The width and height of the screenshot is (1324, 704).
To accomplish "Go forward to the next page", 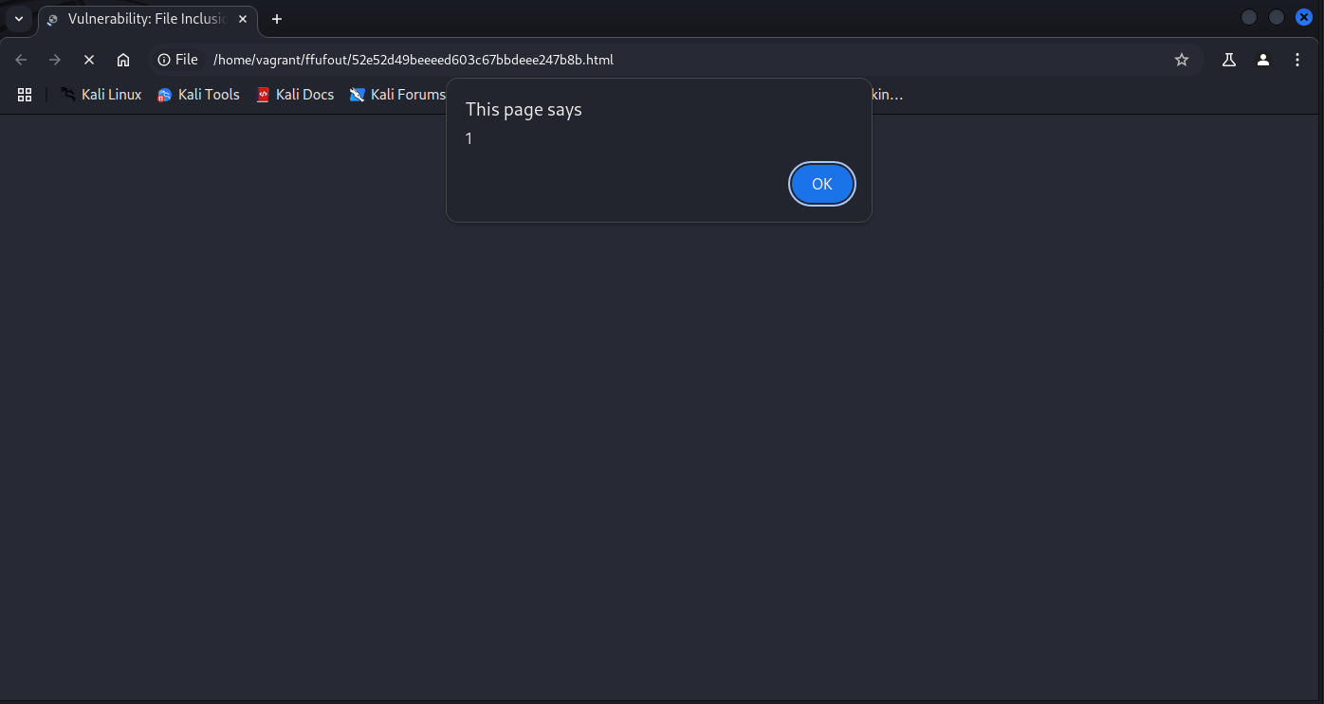I will [55, 60].
